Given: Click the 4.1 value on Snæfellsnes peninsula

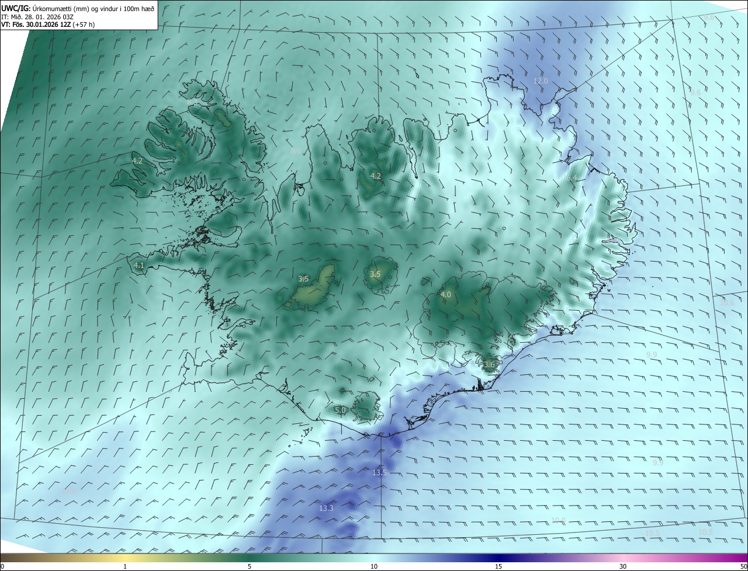Looking at the screenshot, I should tap(139, 265).
